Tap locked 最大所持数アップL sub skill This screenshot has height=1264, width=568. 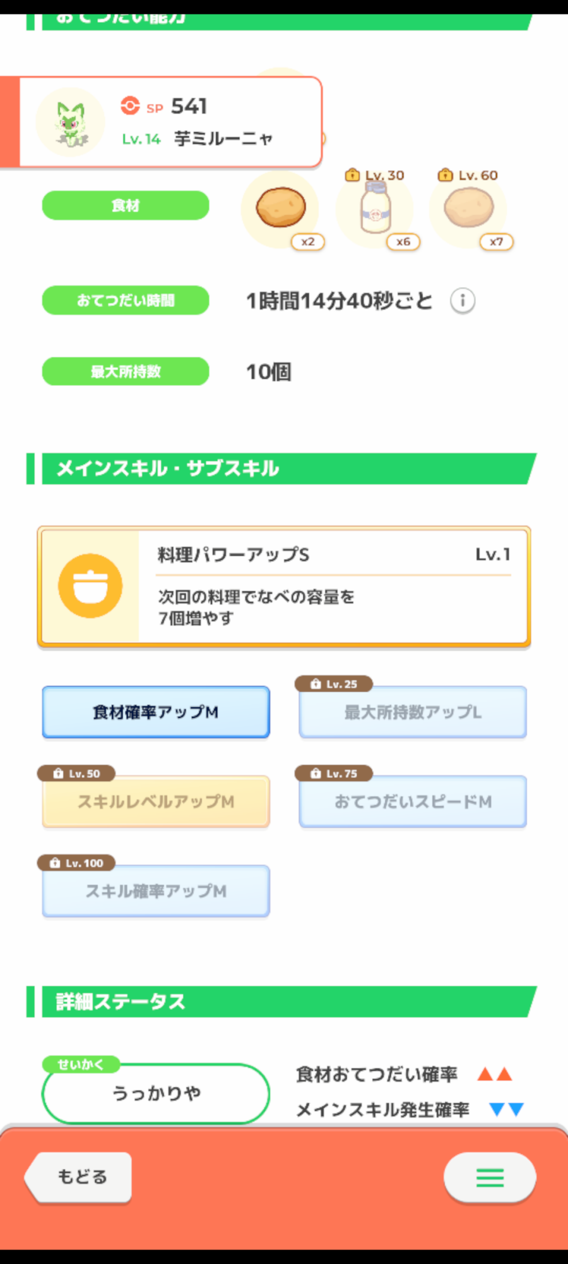click(413, 712)
